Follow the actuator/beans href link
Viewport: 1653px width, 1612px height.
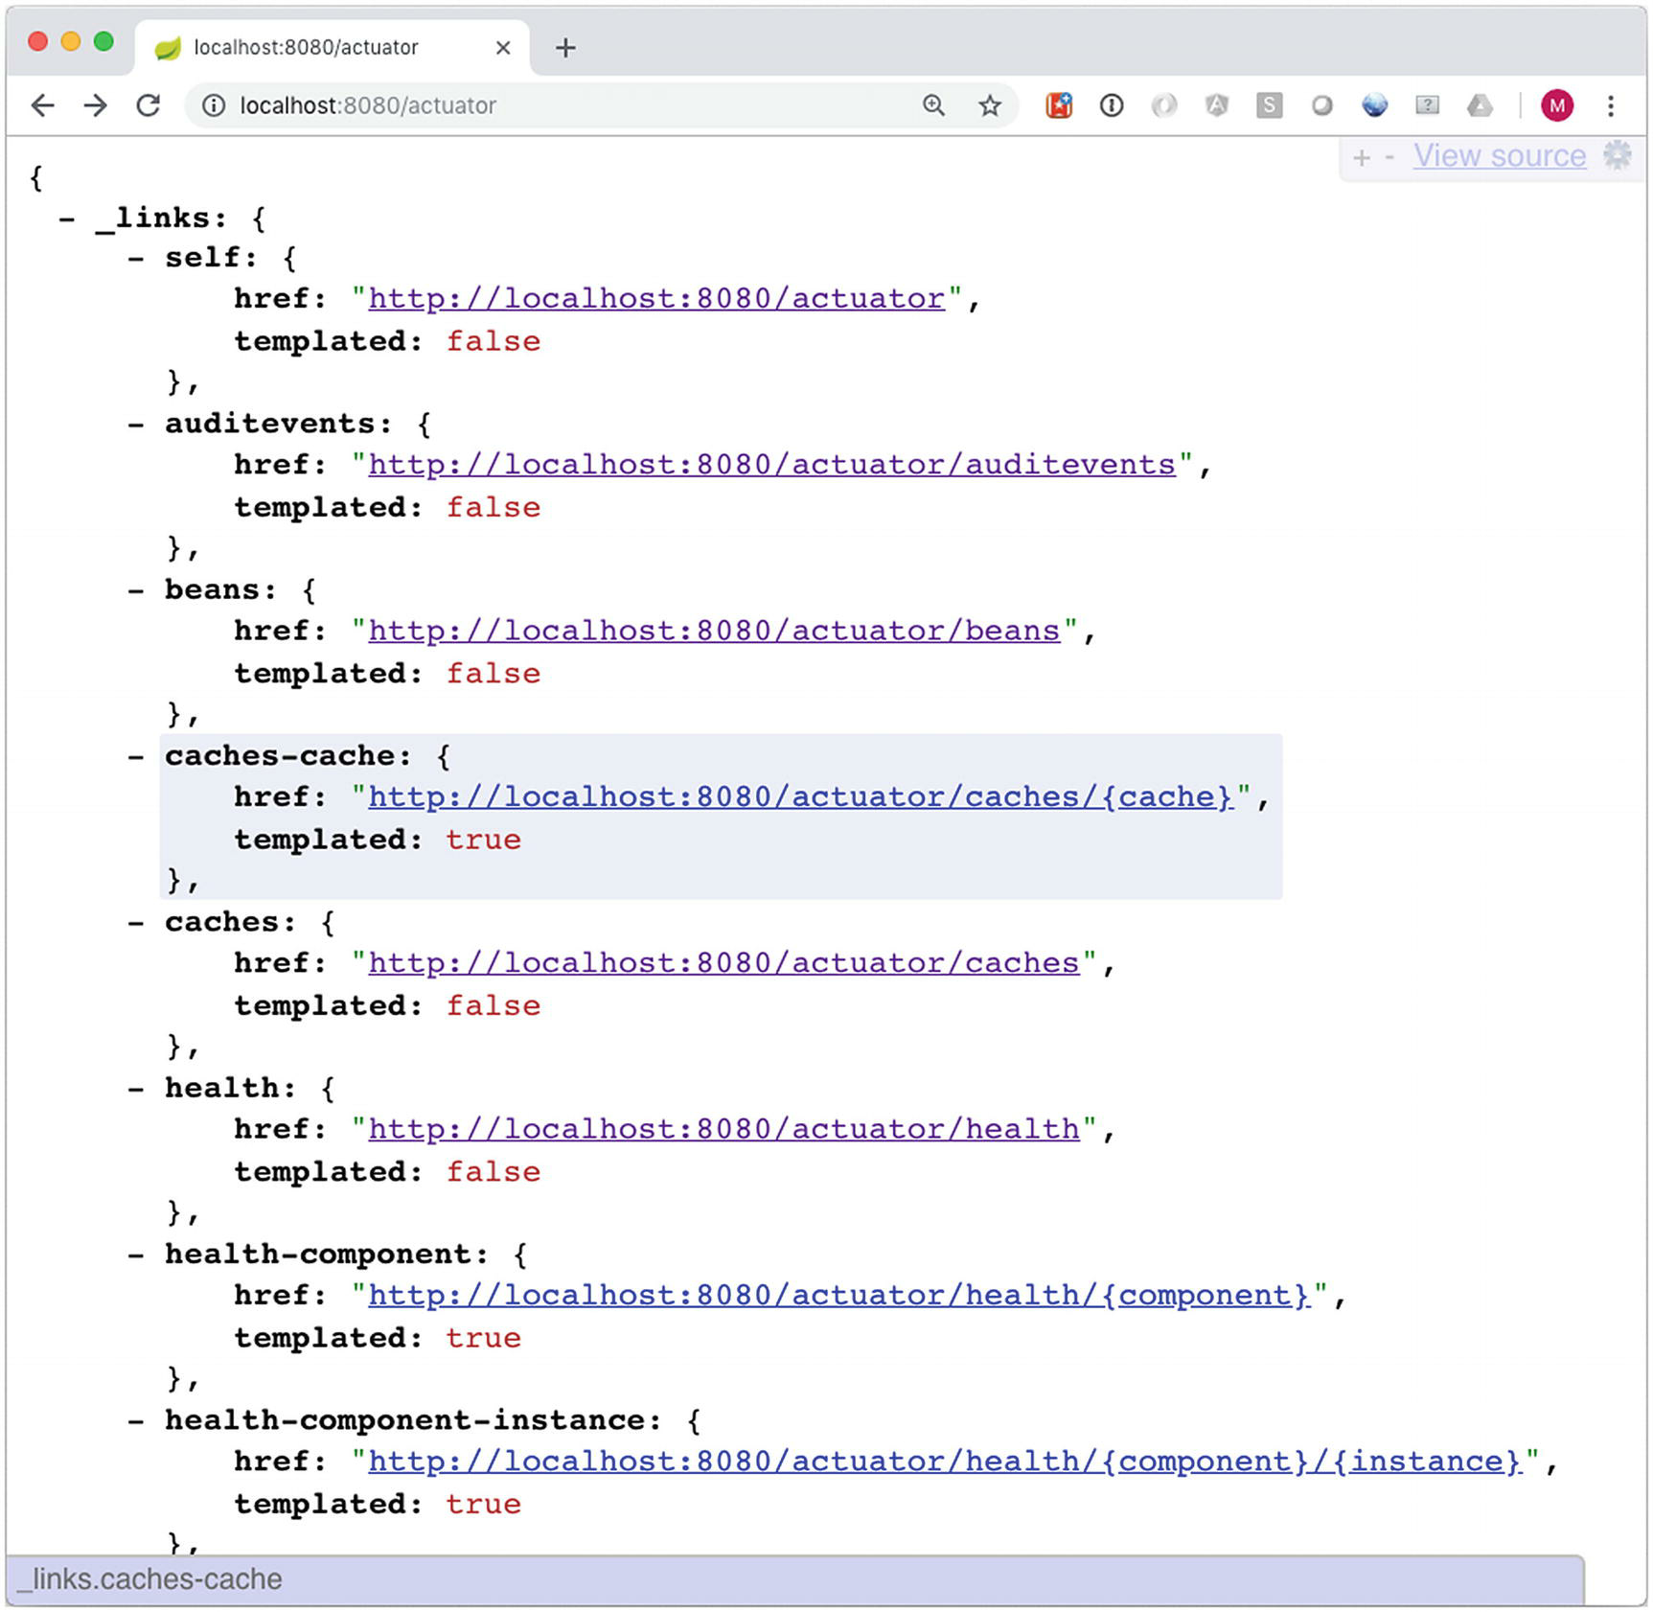pyautogui.click(x=714, y=632)
